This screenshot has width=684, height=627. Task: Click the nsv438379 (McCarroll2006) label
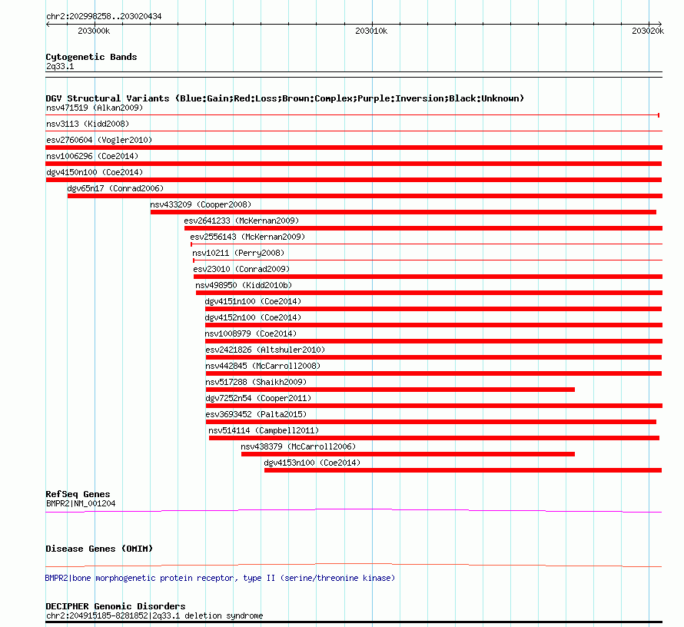298,446
